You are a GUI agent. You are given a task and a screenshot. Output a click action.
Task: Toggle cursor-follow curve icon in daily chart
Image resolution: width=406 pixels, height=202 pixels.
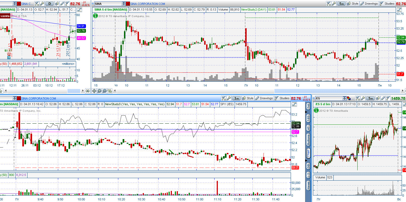pos(79,9)
